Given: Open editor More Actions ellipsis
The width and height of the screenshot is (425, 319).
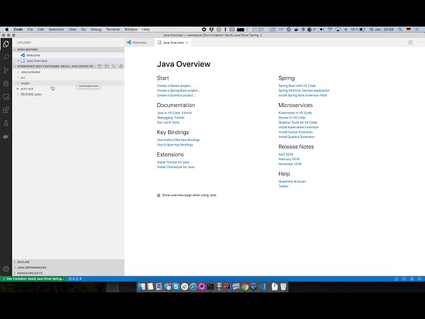Looking at the screenshot, I should [x=418, y=43].
